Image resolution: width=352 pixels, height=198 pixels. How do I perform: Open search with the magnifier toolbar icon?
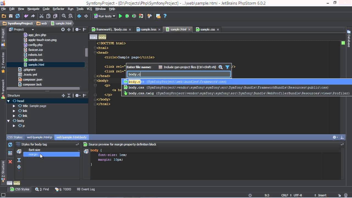tap(63, 16)
